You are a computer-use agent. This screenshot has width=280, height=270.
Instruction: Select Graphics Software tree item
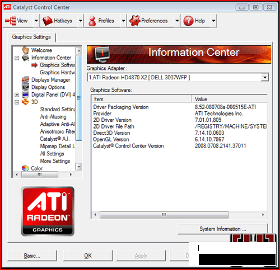click(x=57, y=65)
